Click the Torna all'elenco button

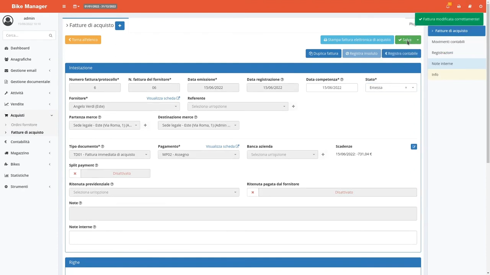coord(83,40)
